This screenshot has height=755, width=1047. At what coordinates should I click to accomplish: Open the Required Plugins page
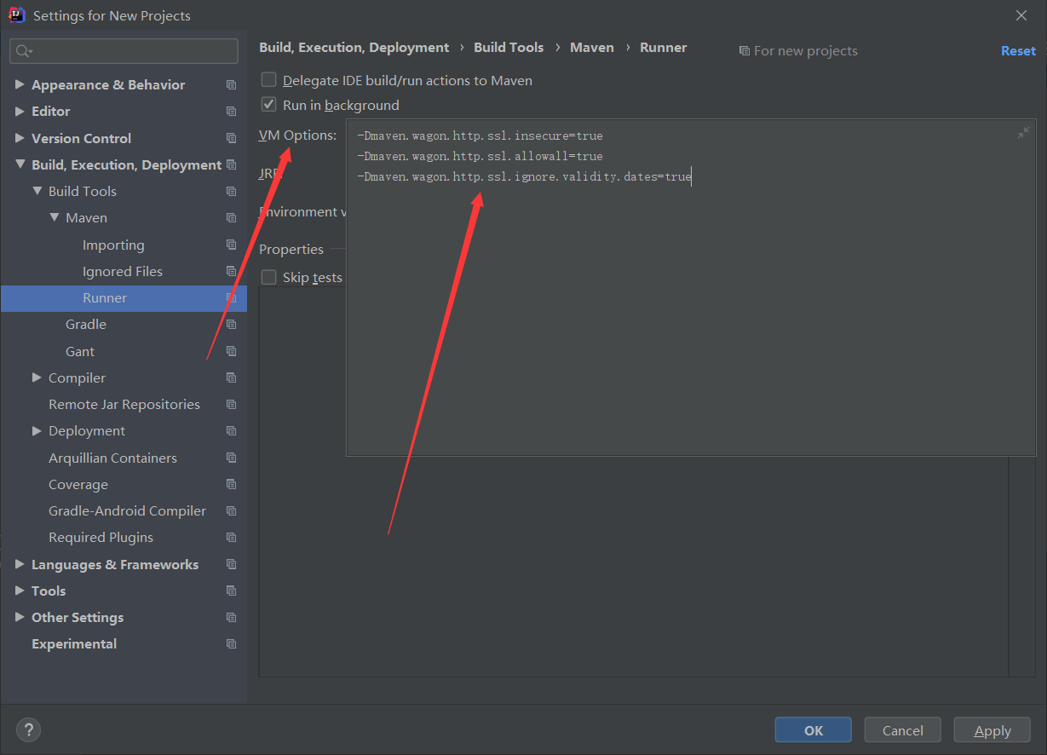[101, 538]
